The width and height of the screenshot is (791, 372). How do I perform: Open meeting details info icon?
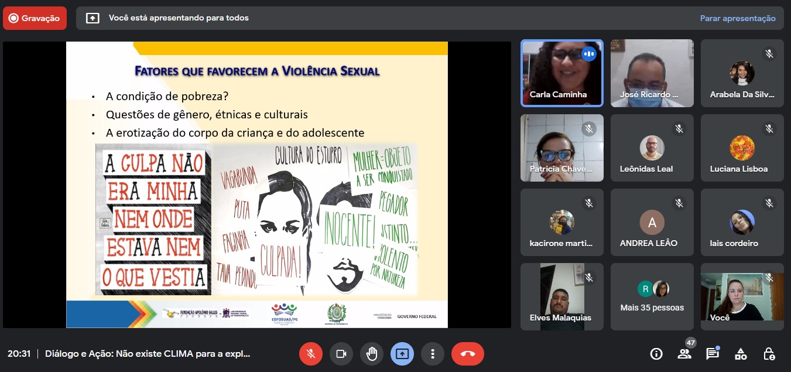click(656, 354)
